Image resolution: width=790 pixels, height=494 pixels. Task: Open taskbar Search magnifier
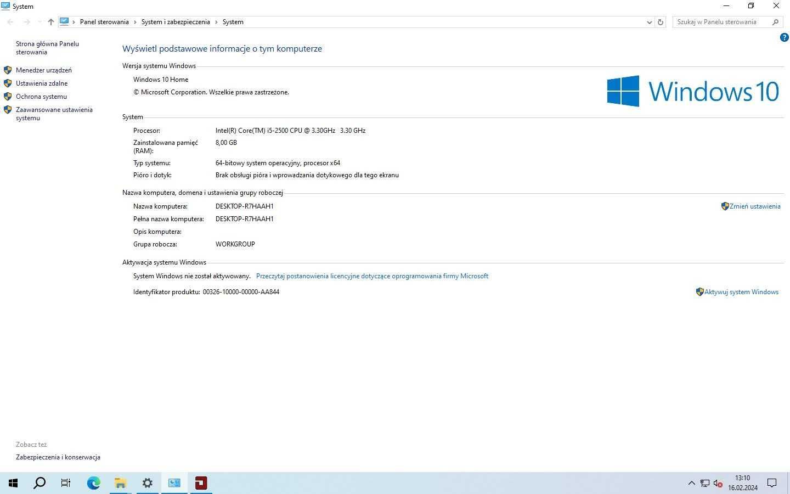(39, 483)
